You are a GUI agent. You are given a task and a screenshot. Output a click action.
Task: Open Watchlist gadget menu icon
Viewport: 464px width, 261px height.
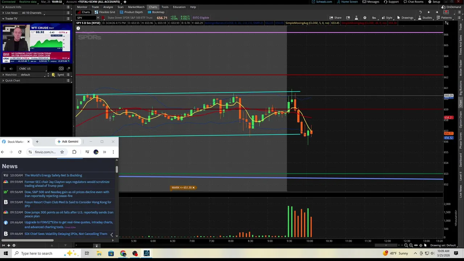coord(68,75)
